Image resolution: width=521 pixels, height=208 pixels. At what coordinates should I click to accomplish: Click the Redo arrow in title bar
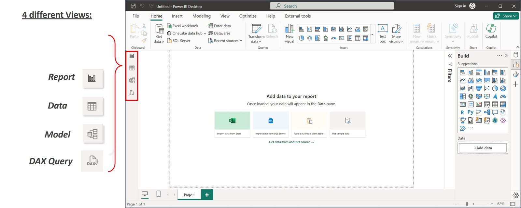[151, 6]
